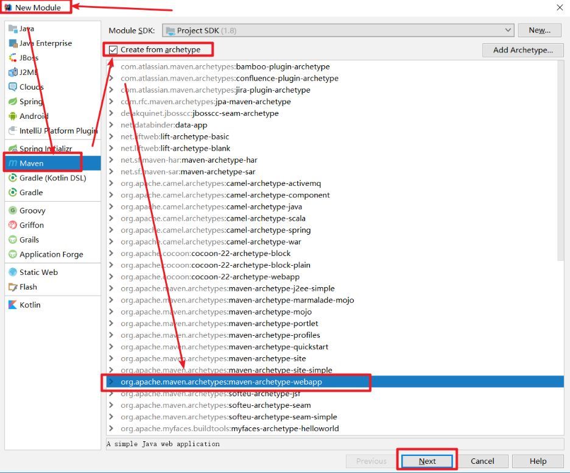570x473 pixels.
Task: Select the Flash module icon
Action: [13, 286]
